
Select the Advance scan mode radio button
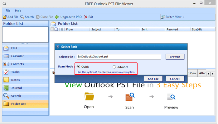point(114,67)
